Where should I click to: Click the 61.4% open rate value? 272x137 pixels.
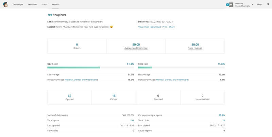(131, 64)
